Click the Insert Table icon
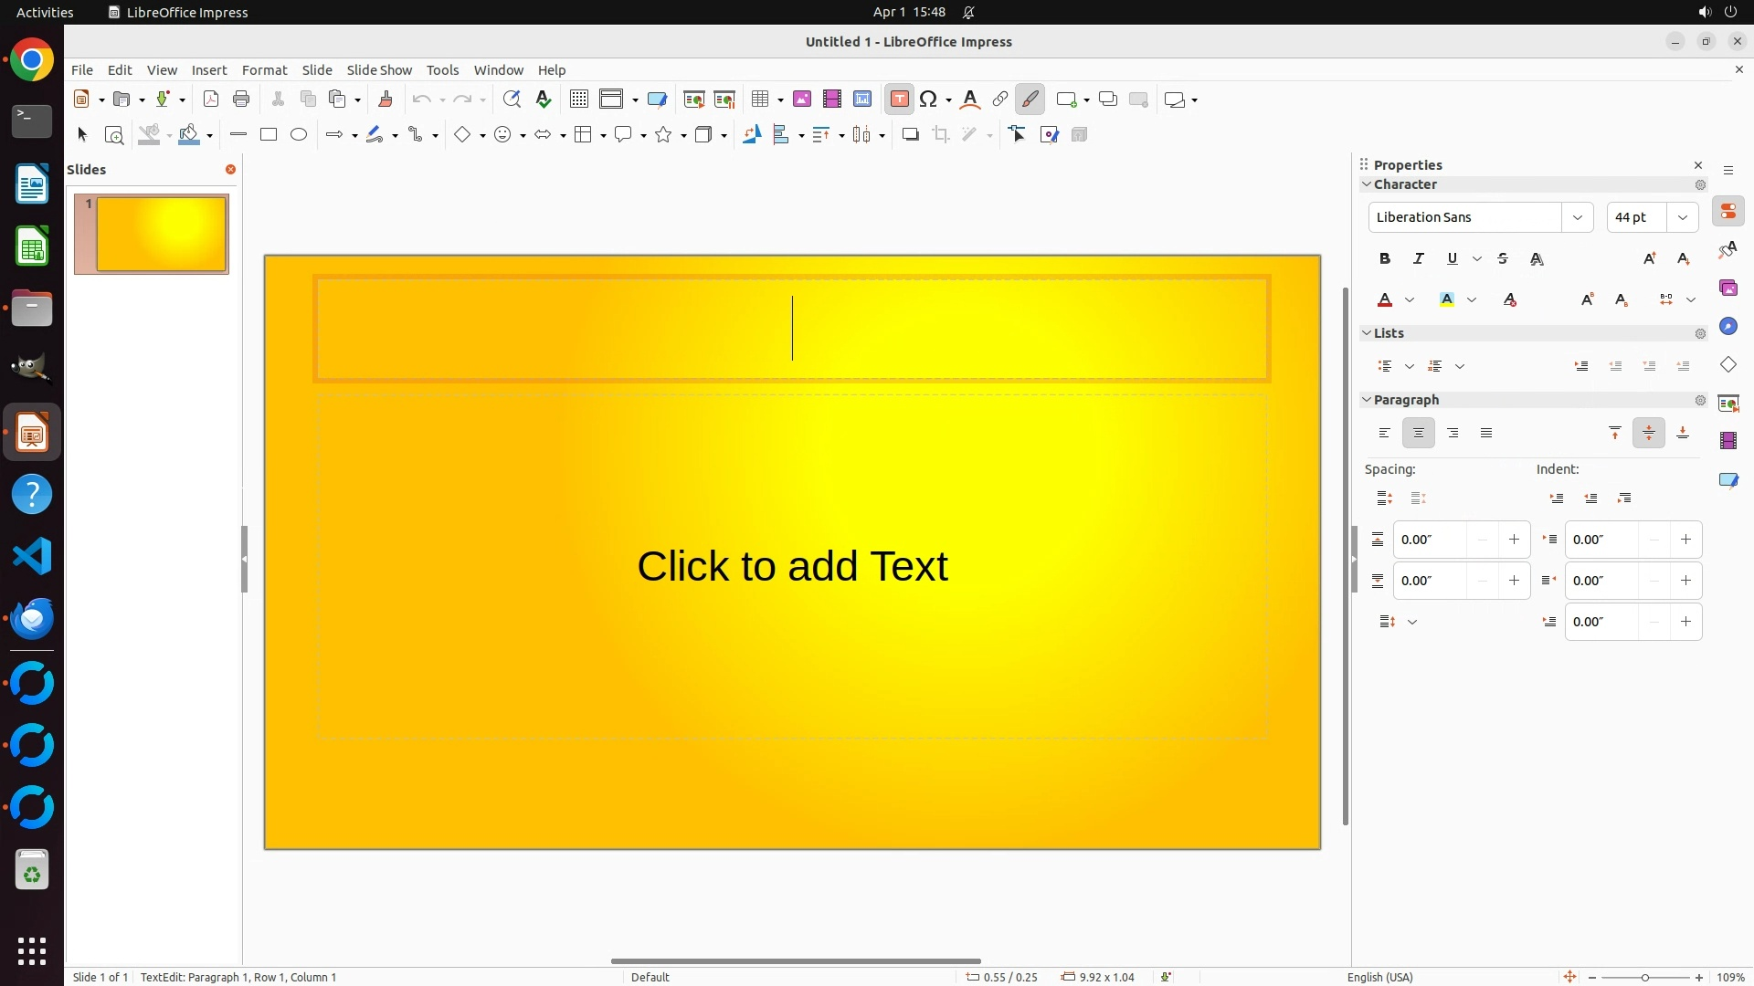This screenshot has height=986, width=1754. point(759,100)
